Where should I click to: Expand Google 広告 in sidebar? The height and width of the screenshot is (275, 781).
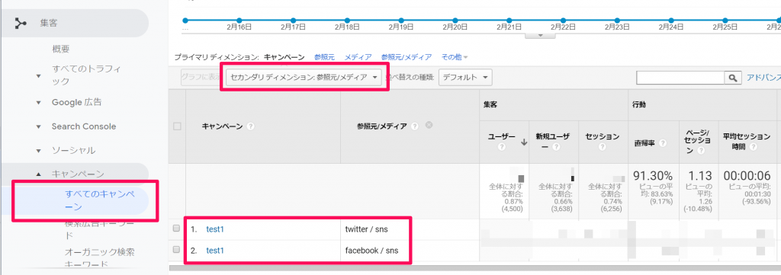coord(38,103)
